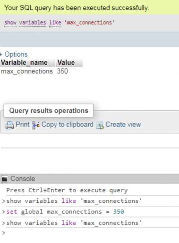Click the 350 value cell

62,71
